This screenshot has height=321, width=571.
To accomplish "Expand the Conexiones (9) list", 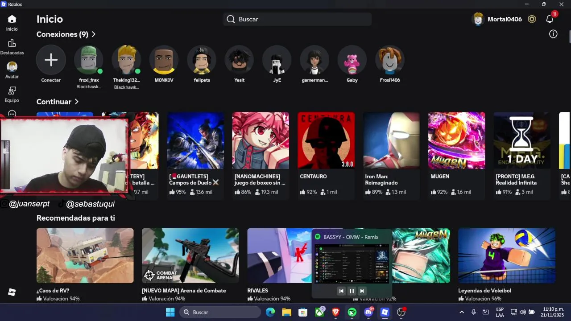I will pos(66,34).
